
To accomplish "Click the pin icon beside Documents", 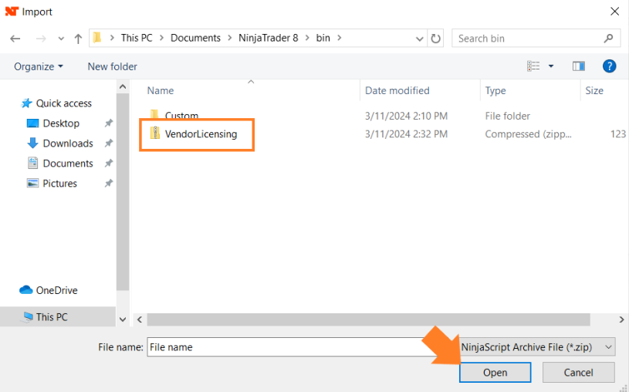I will pos(108,164).
